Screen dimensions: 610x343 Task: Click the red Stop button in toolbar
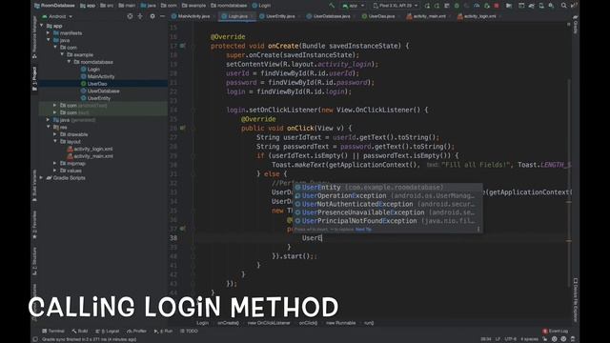[497, 6]
